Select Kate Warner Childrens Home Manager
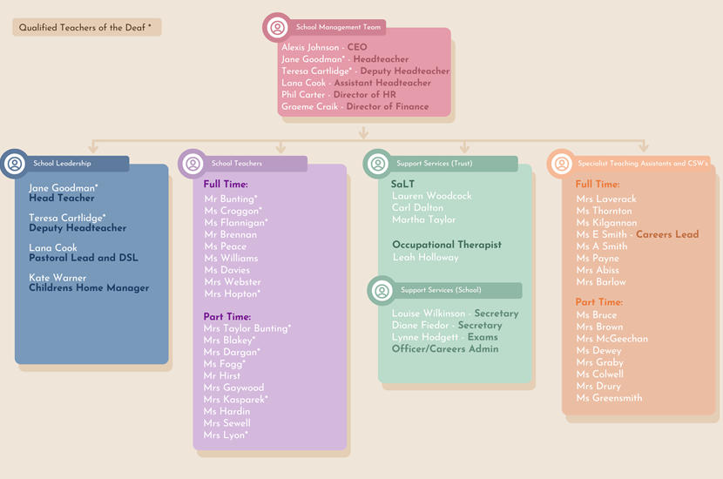The image size is (723, 479). [88, 283]
